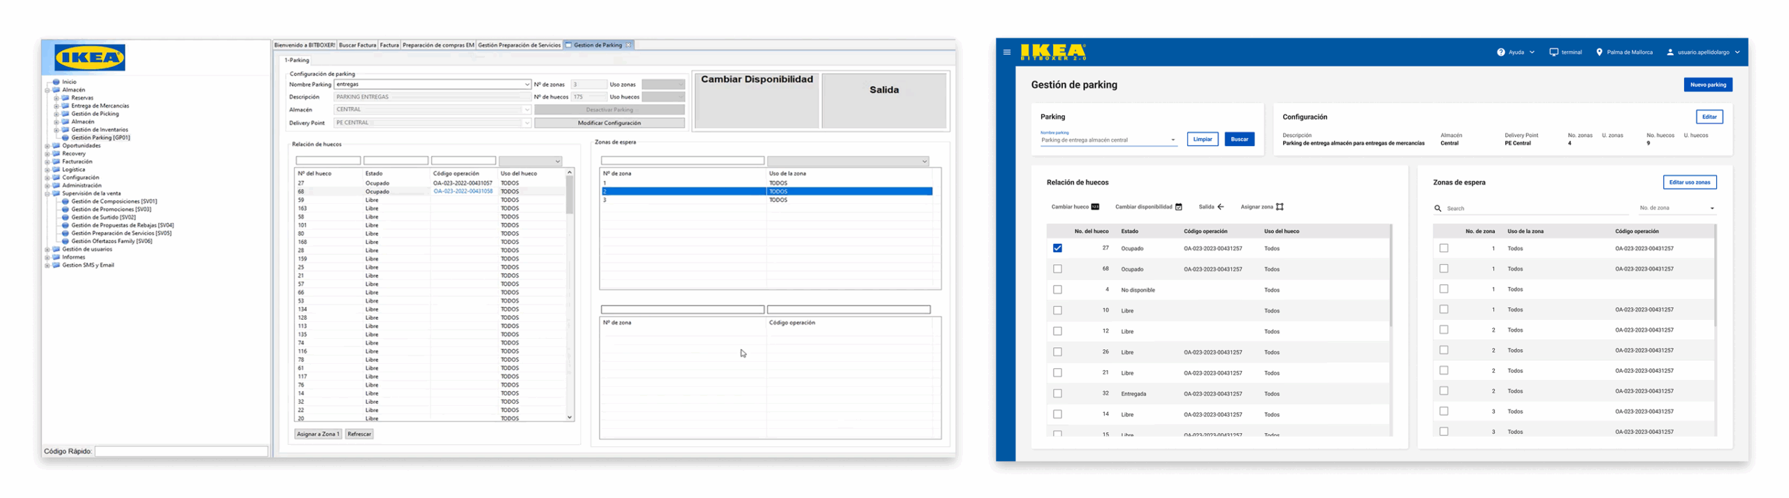Open the Nombre parking dropdown
Viewport: 1789px width, 498px height.
[x=1173, y=140]
